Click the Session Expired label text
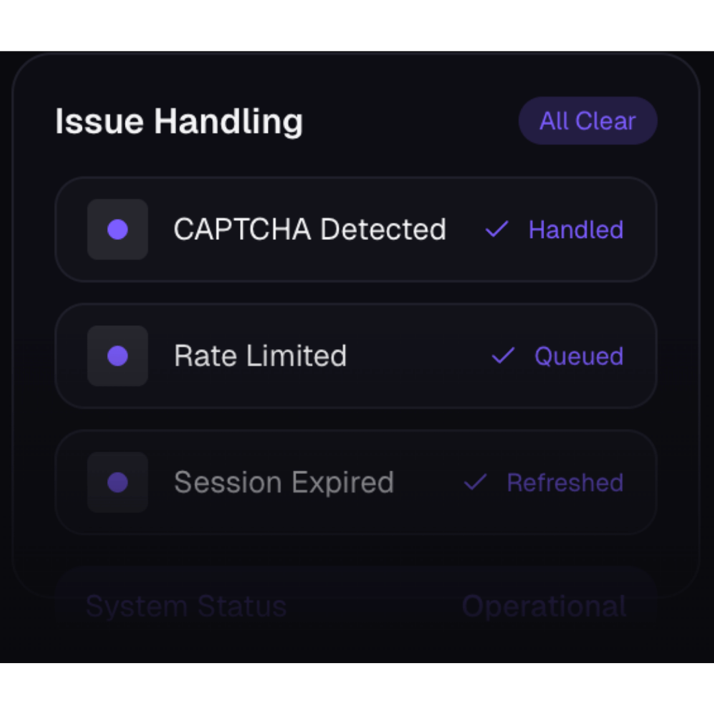 [x=284, y=482]
